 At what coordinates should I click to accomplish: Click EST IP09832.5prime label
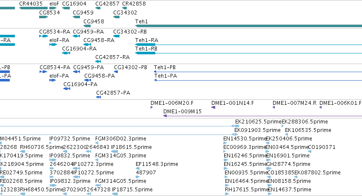pos(70,156)
